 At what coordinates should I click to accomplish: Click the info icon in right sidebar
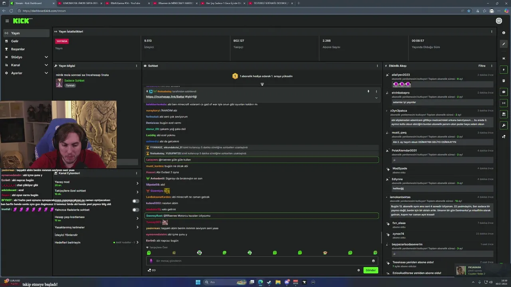coord(504,33)
